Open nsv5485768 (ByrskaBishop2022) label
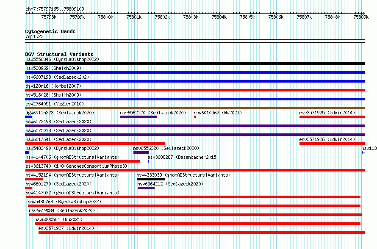 (x=64, y=202)
